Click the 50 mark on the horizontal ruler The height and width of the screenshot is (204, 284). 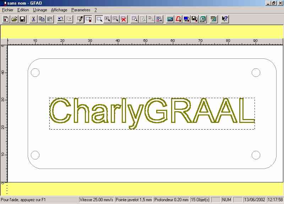pos(145,41)
